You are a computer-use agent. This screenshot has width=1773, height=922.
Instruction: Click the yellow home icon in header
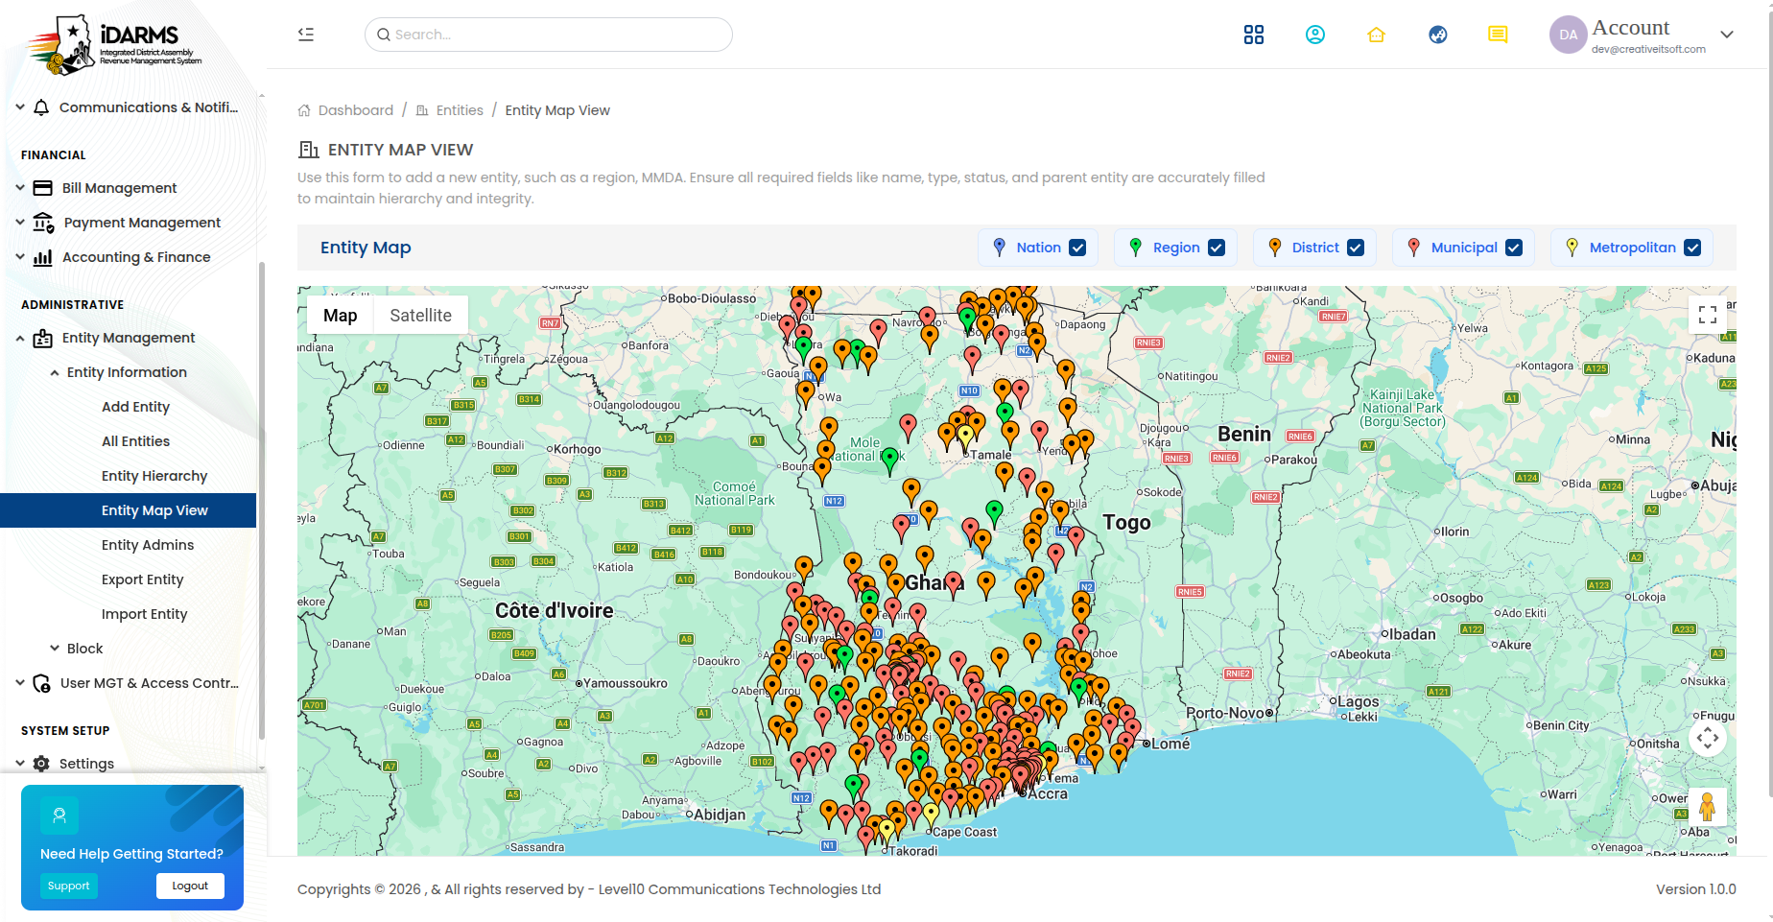click(1377, 35)
